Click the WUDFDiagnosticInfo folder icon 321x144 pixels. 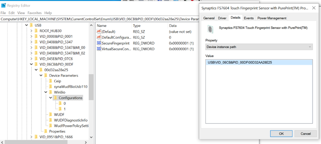point(50,120)
